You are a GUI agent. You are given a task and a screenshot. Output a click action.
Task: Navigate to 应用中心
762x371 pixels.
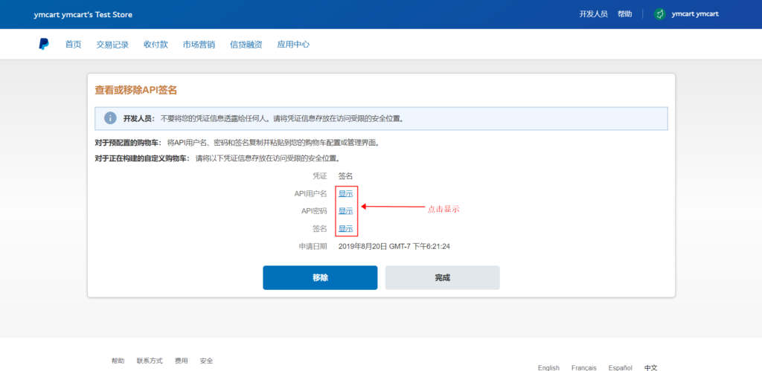pyautogui.click(x=293, y=45)
